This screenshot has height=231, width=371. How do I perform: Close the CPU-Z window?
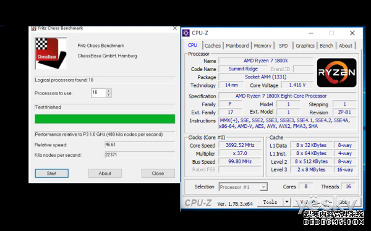pyautogui.click(x=352, y=33)
